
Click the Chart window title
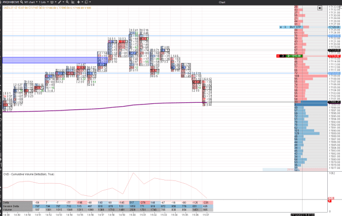(222, 2)
